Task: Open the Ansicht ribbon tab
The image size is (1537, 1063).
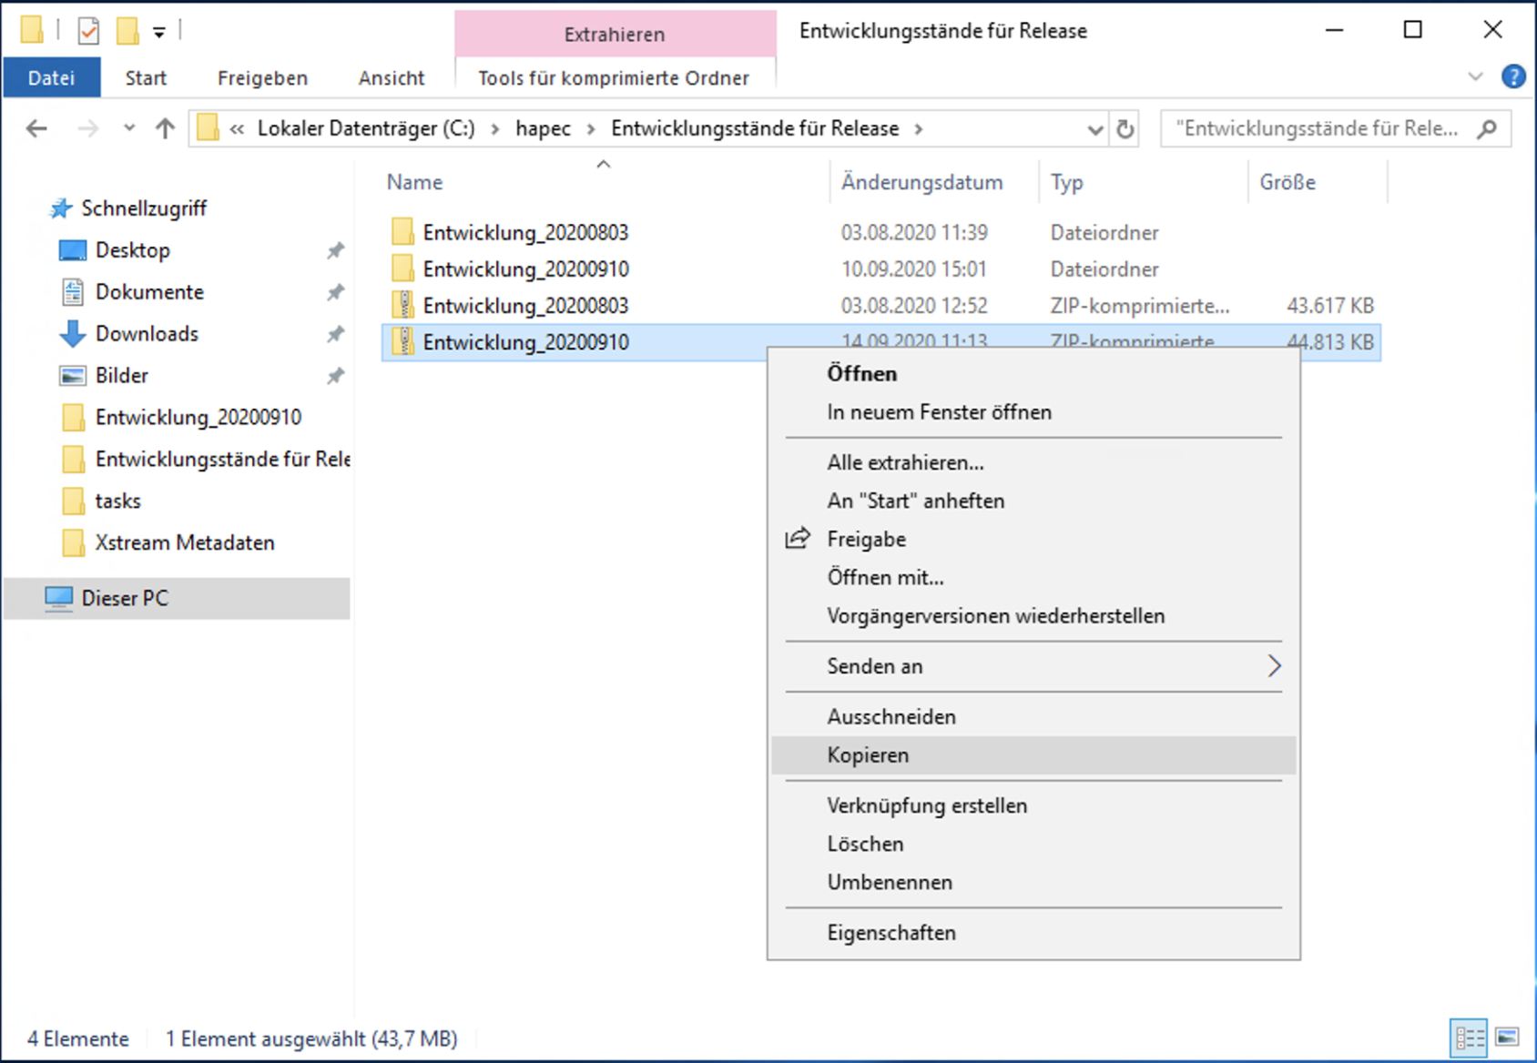Action: coord(391,78)
